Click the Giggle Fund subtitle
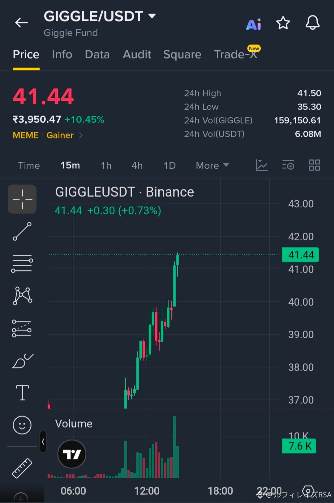 71,33
